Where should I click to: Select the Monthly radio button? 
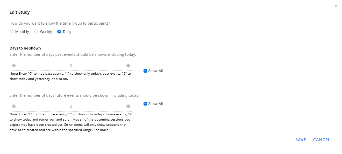11,32
